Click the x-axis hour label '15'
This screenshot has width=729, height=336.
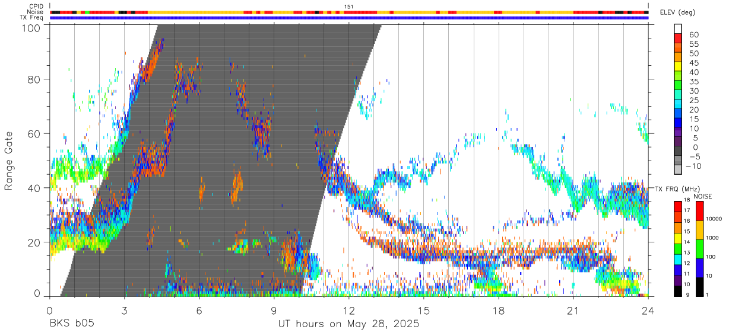click(x=424, y=310)
